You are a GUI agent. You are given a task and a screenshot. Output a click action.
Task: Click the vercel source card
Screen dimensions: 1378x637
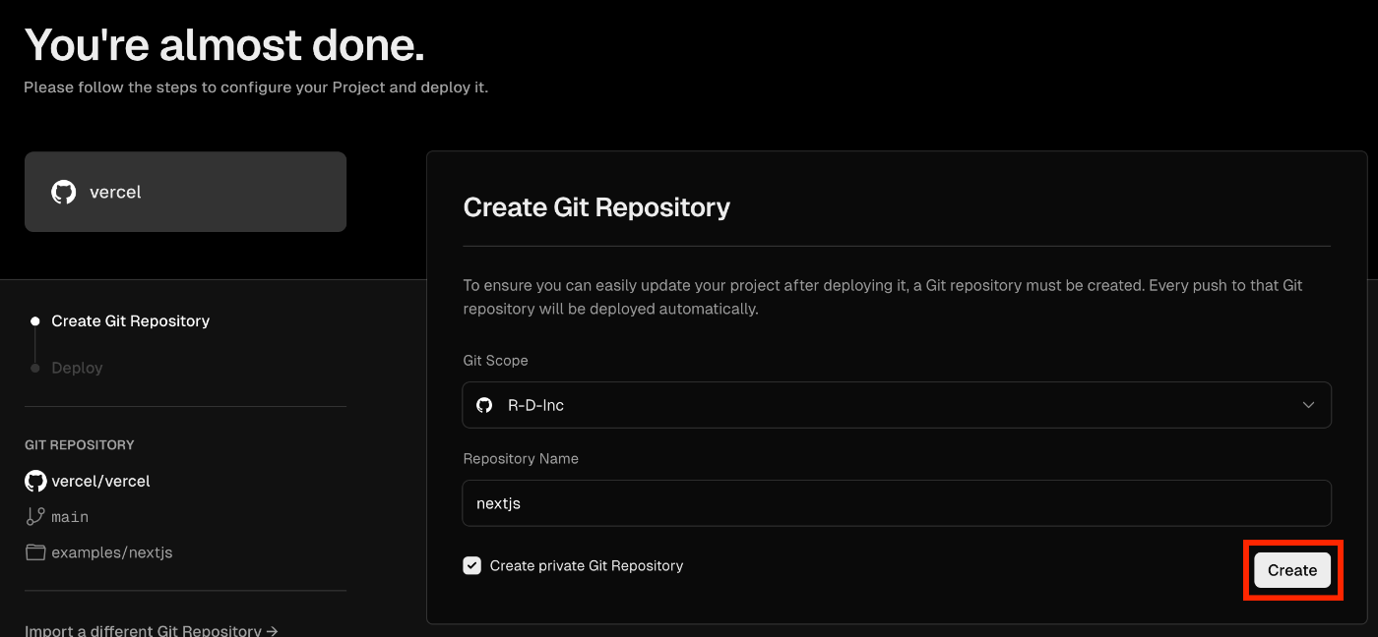pyautogui.click(x=185, y=192)
